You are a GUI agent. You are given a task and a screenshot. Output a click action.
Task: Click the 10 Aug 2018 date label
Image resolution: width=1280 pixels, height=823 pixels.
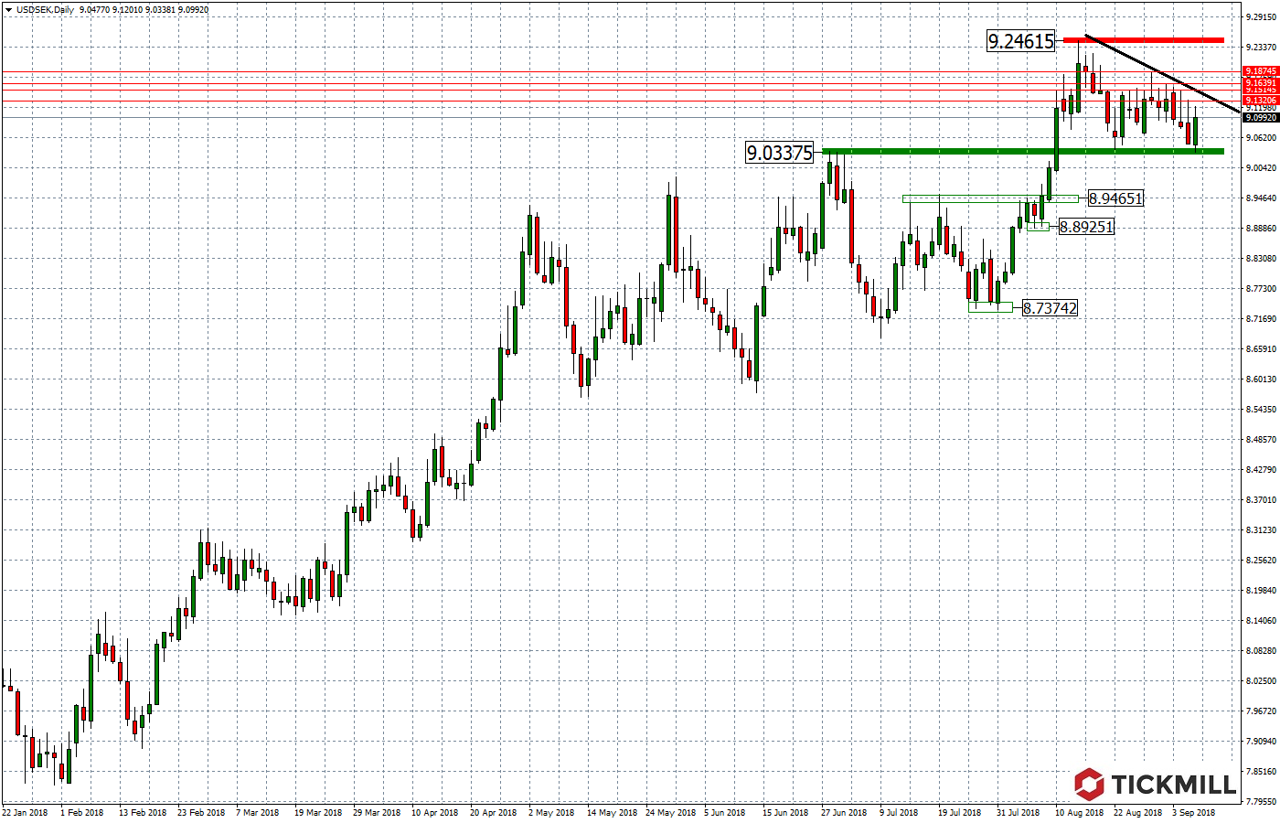[1079, 812]
